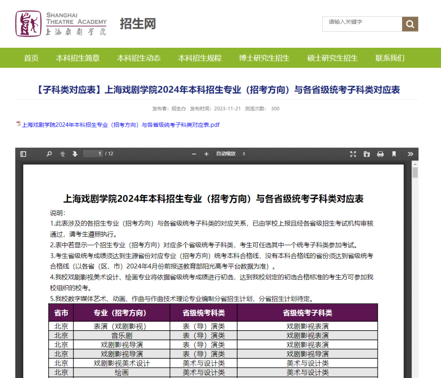Select 硕士研究生招生 in the navigation bar

coord(332,58)
